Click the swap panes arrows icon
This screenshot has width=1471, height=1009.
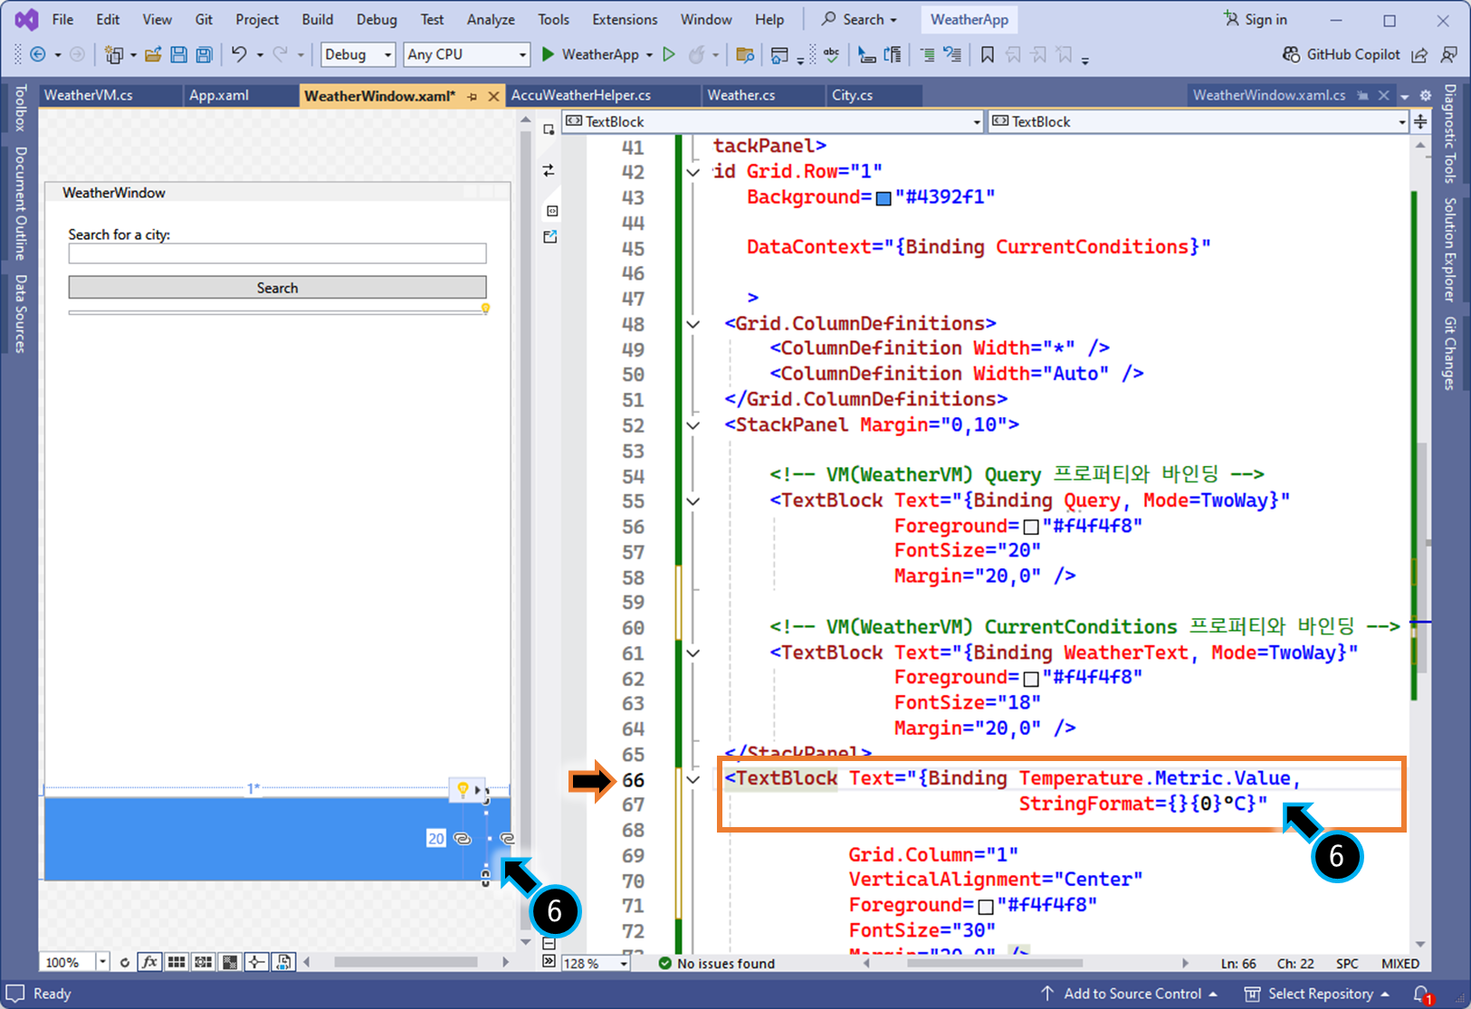pos(549,170)
